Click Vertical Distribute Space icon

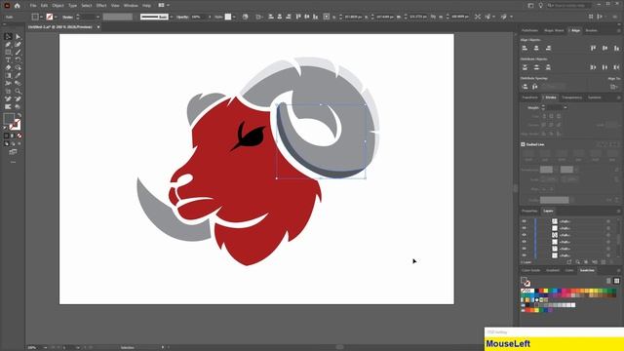click(525, 87)
